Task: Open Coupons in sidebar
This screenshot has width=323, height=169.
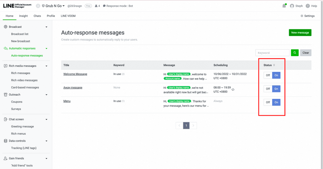Action: [17, 102]
